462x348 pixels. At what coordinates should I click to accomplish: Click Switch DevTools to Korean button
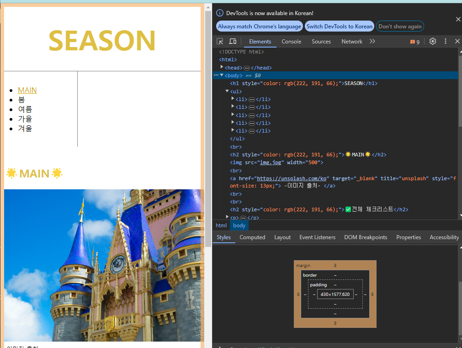click(340, 26)
